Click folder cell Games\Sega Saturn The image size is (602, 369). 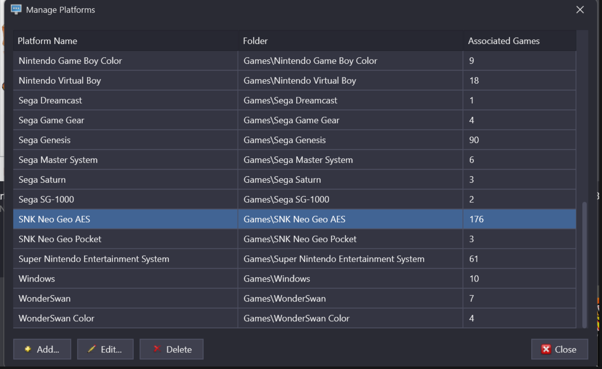(350, 179)
